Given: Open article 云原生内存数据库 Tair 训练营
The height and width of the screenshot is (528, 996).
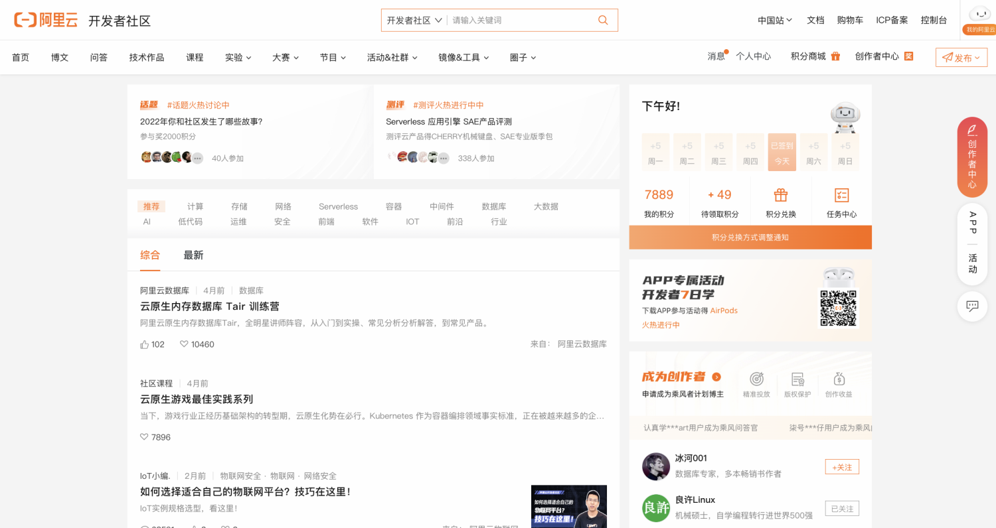Looking at the screenshot, I should point(210,306).
